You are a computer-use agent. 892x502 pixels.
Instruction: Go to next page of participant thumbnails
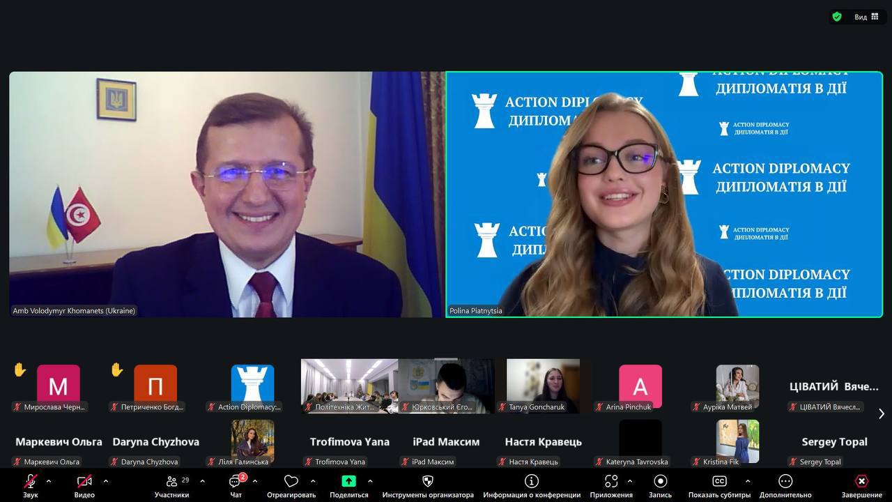coord(881,414)
